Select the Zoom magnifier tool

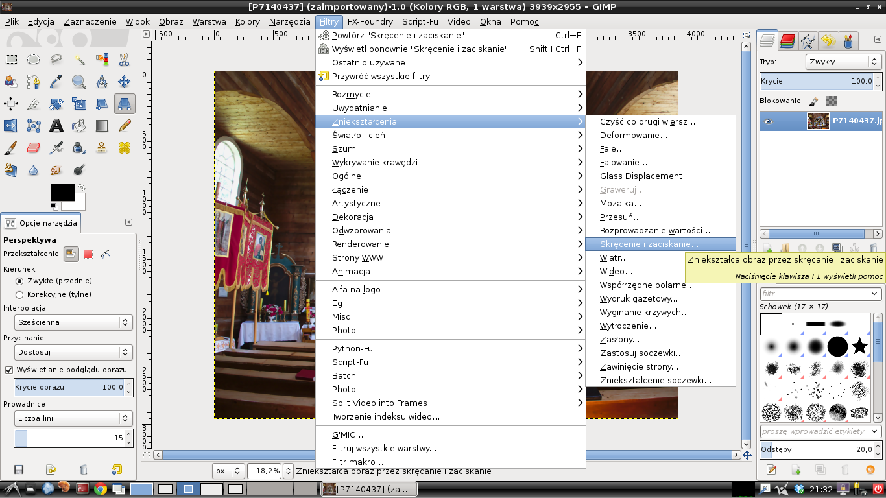tap(79, 82)
